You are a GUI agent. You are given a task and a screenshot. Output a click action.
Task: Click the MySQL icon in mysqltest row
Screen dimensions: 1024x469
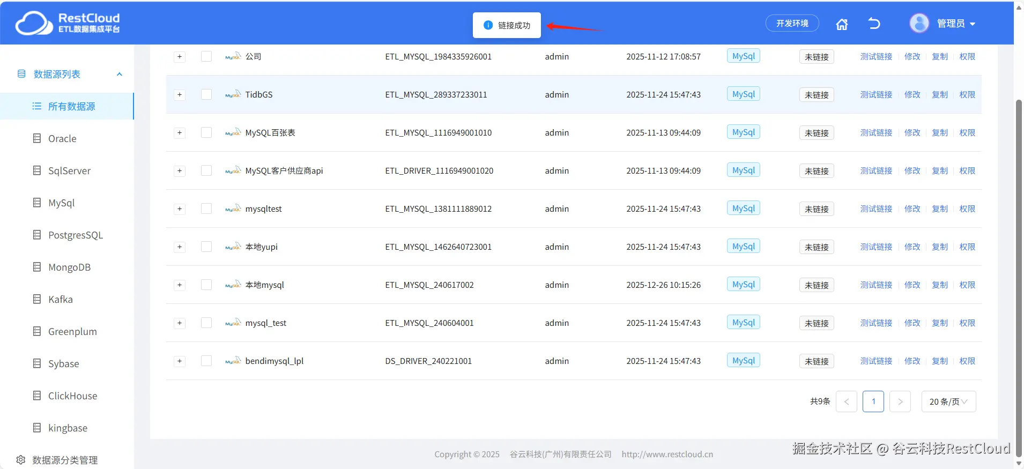coord(233,209)
